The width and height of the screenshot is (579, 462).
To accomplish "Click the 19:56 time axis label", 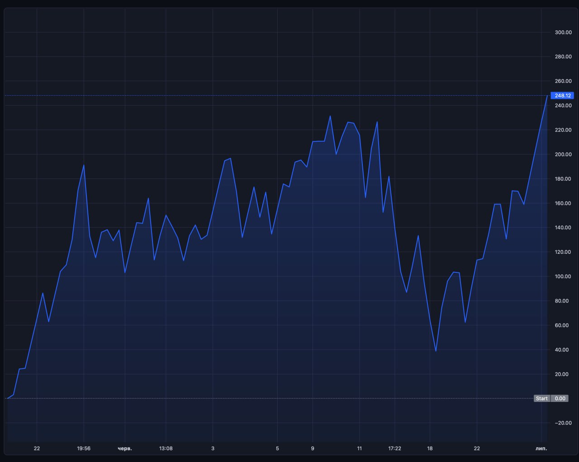I will 84,448.
